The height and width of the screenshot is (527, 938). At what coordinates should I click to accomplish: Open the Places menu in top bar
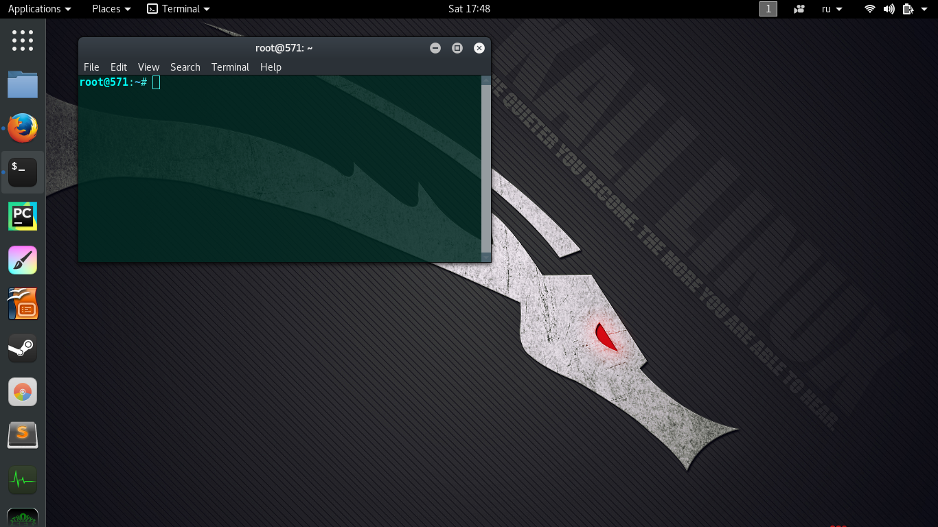coord(111,9)
